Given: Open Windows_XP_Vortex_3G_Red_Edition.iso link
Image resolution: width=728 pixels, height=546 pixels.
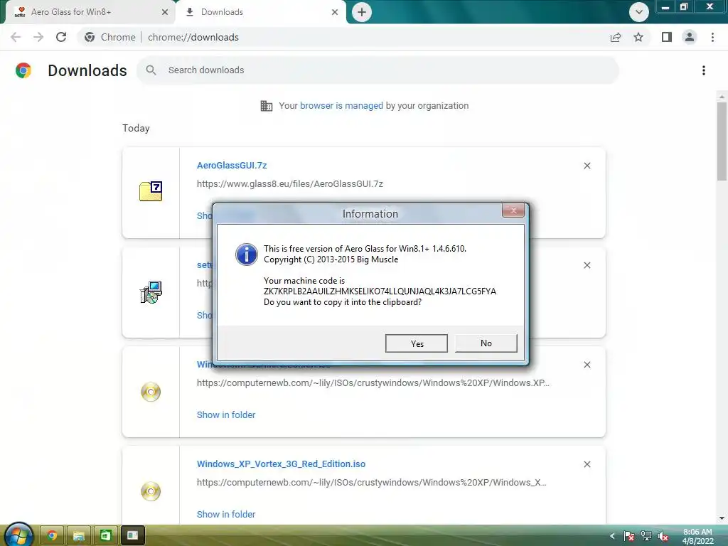Looking at the screenshot, I should [x=281, y=464].
